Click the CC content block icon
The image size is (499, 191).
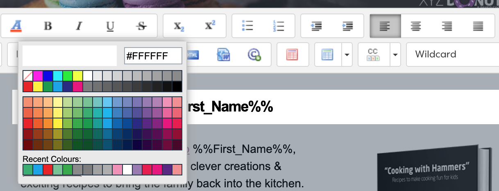coord(372,55)
